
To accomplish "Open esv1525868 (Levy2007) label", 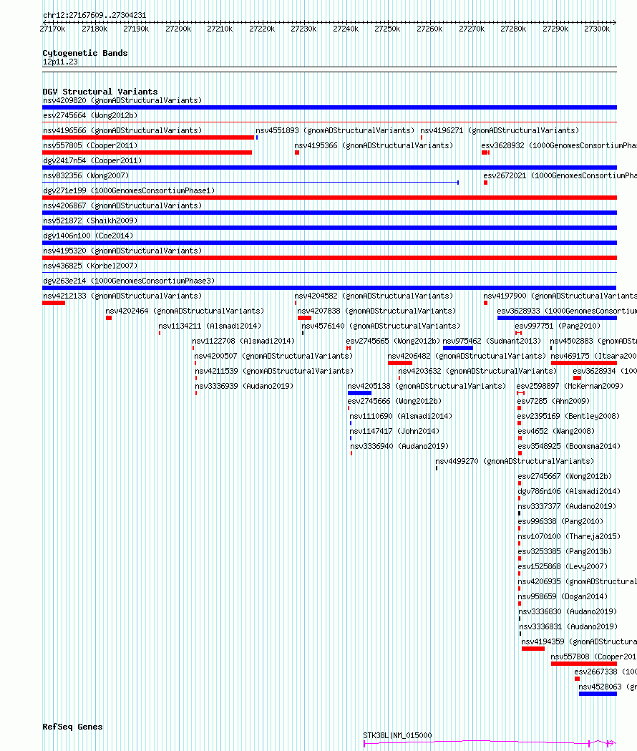I will coord(563,566).
